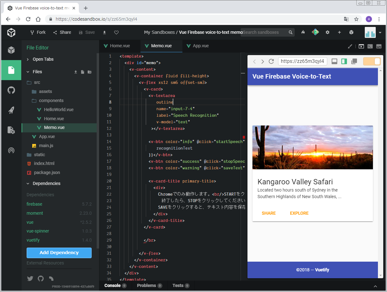Click the Search sandboxes input field
This screenshot has height=292, width=387.
264,32
